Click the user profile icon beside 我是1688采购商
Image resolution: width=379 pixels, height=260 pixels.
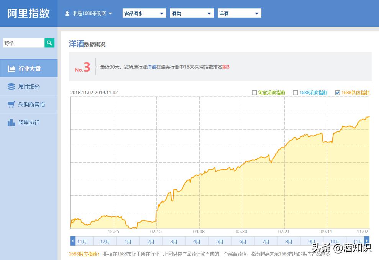tap(67, 13)
